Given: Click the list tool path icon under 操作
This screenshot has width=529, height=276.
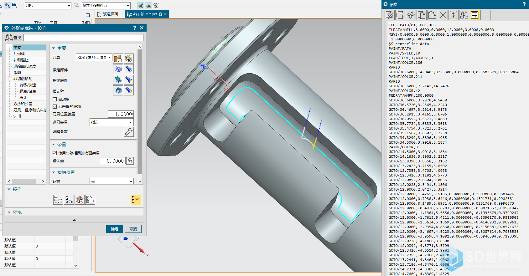Looking at the screenshot, I should [90, 200].
